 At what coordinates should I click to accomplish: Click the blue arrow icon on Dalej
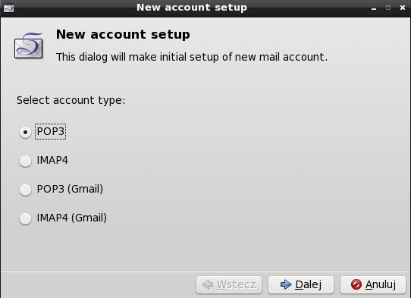click(286, 284)
